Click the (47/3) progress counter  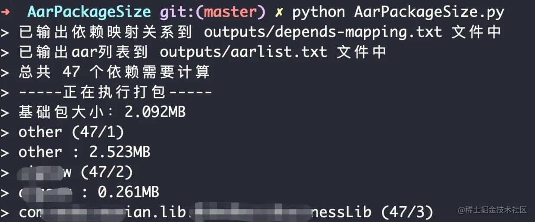point(407,212)
